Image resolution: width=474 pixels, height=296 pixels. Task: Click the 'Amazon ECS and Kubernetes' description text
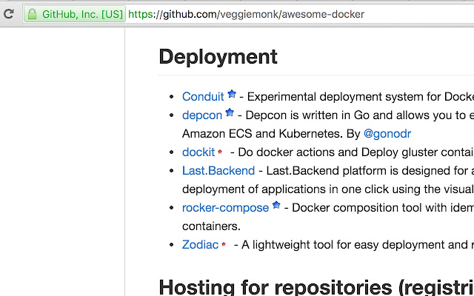270,133
